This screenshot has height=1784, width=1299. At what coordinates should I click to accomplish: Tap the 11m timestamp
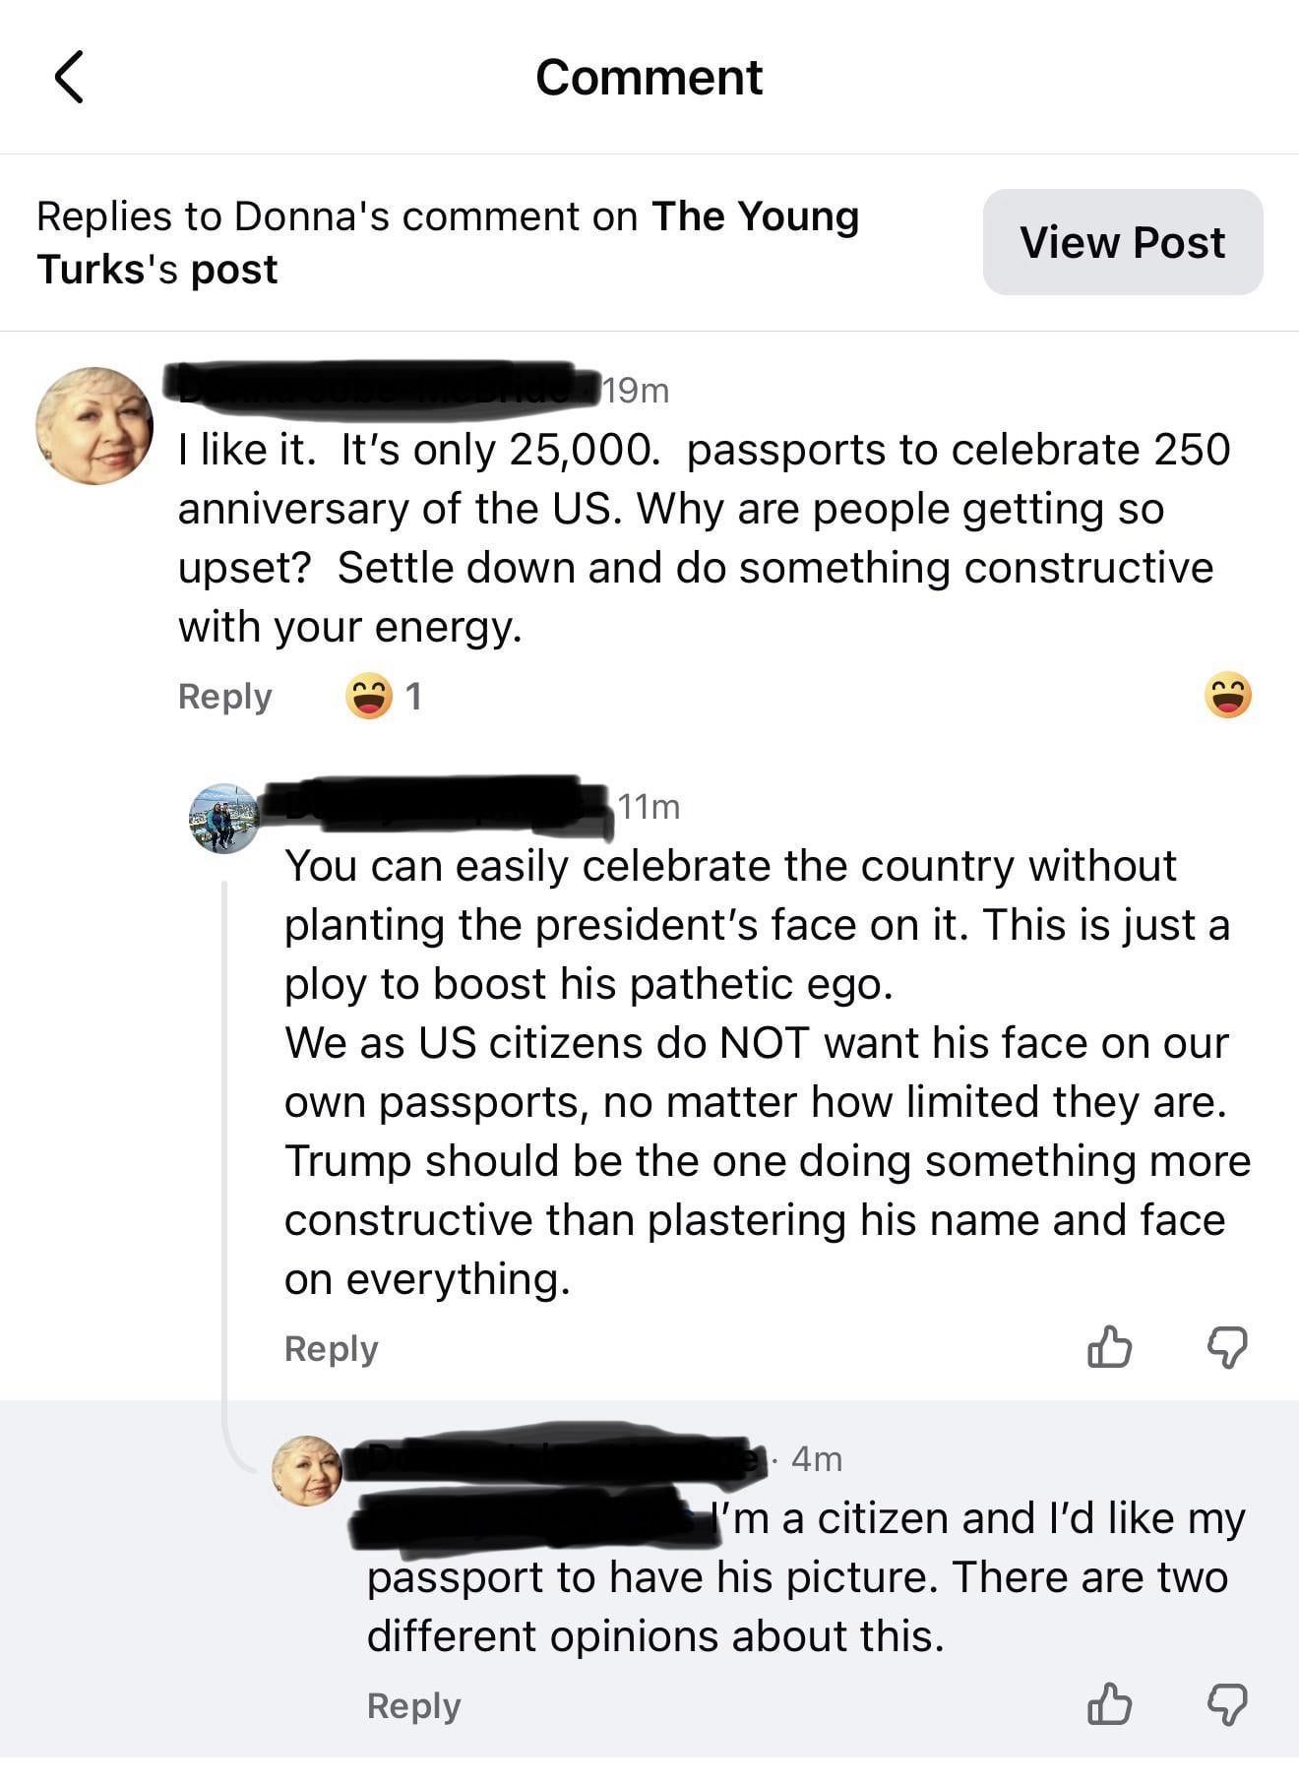[x=649, y=807]
